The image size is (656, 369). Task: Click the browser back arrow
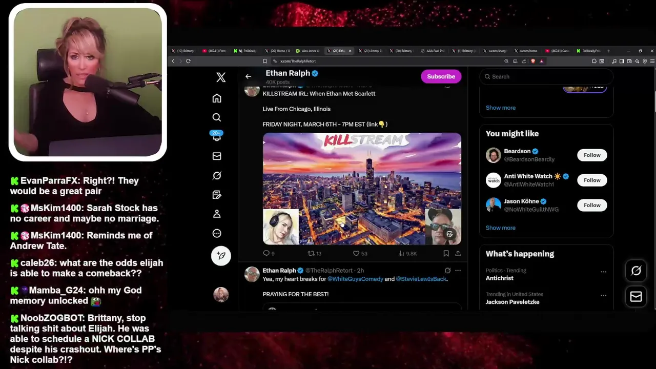coord(173,61)
